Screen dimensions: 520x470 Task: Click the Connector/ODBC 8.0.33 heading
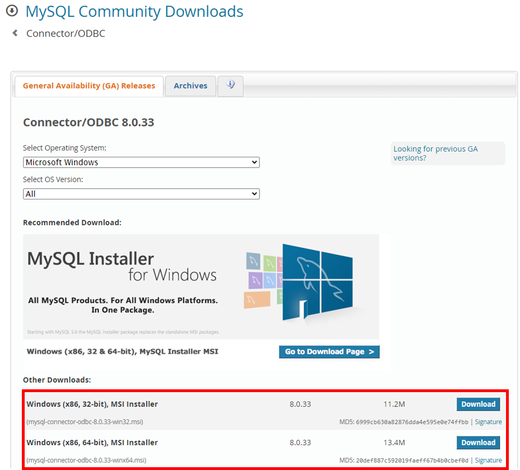89,123
